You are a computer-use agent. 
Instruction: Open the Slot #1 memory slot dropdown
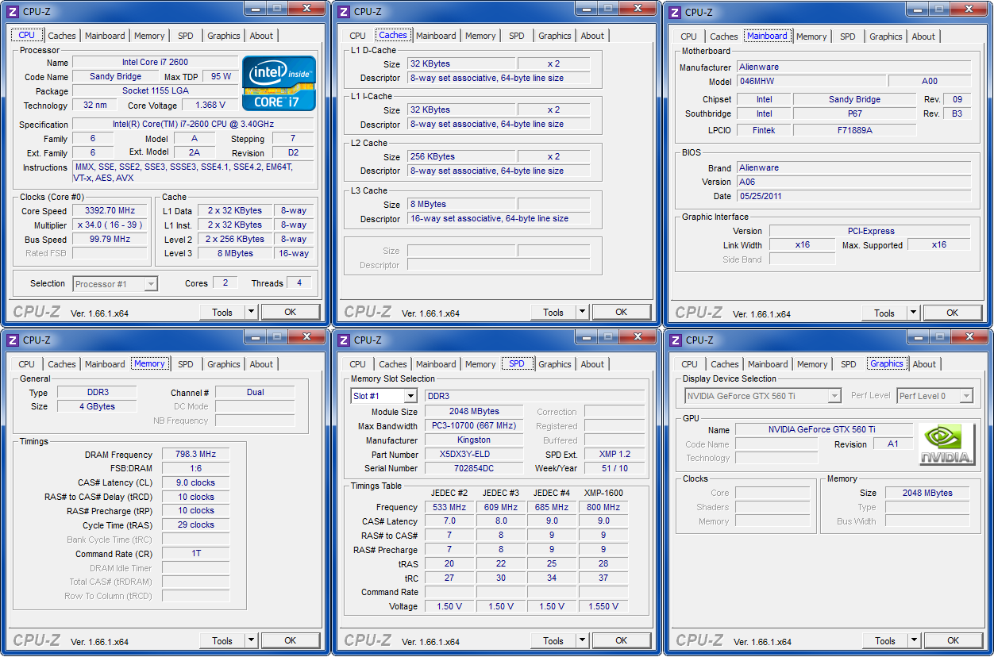pos(410,396)
